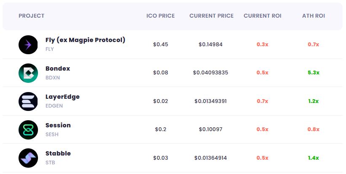Image resolution: width=346 pixels, height=174 pixels.
Task: Open the Stabble project name link
Action: pos(58,153)
